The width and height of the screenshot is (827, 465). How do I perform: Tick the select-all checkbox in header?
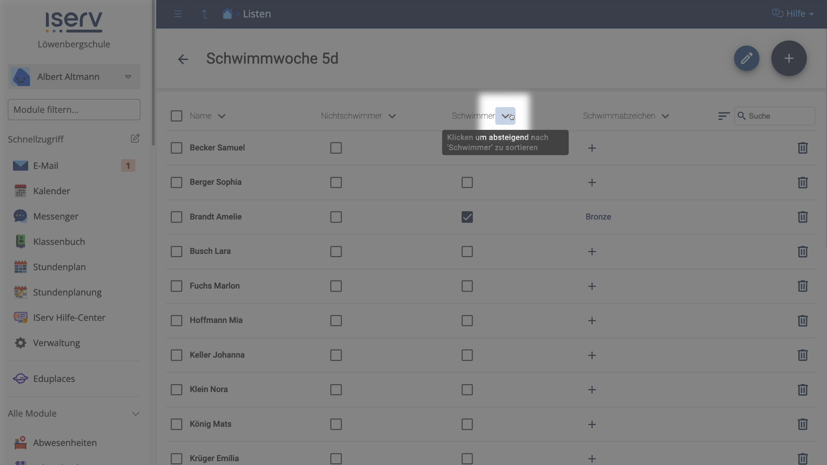tap(177, 116)
